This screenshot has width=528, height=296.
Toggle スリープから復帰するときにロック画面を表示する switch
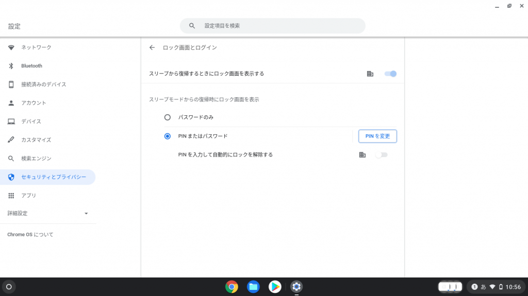(x=391, y=74)
